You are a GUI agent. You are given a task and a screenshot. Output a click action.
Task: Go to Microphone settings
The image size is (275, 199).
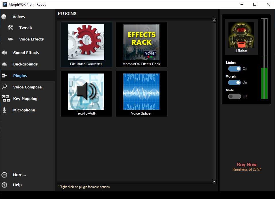pyautogui.click(x=24, y=110)
